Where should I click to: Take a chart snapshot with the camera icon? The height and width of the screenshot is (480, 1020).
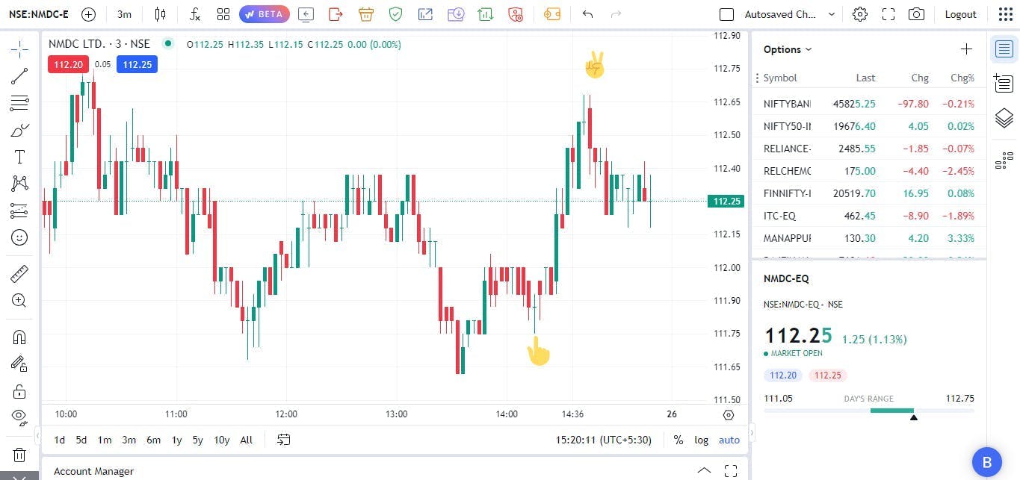[x=916, y=14]
